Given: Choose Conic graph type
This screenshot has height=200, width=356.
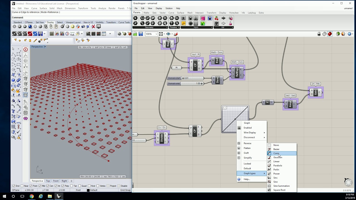Looking at the screenshot, I should pyautogui.click(x=282, y=153).
